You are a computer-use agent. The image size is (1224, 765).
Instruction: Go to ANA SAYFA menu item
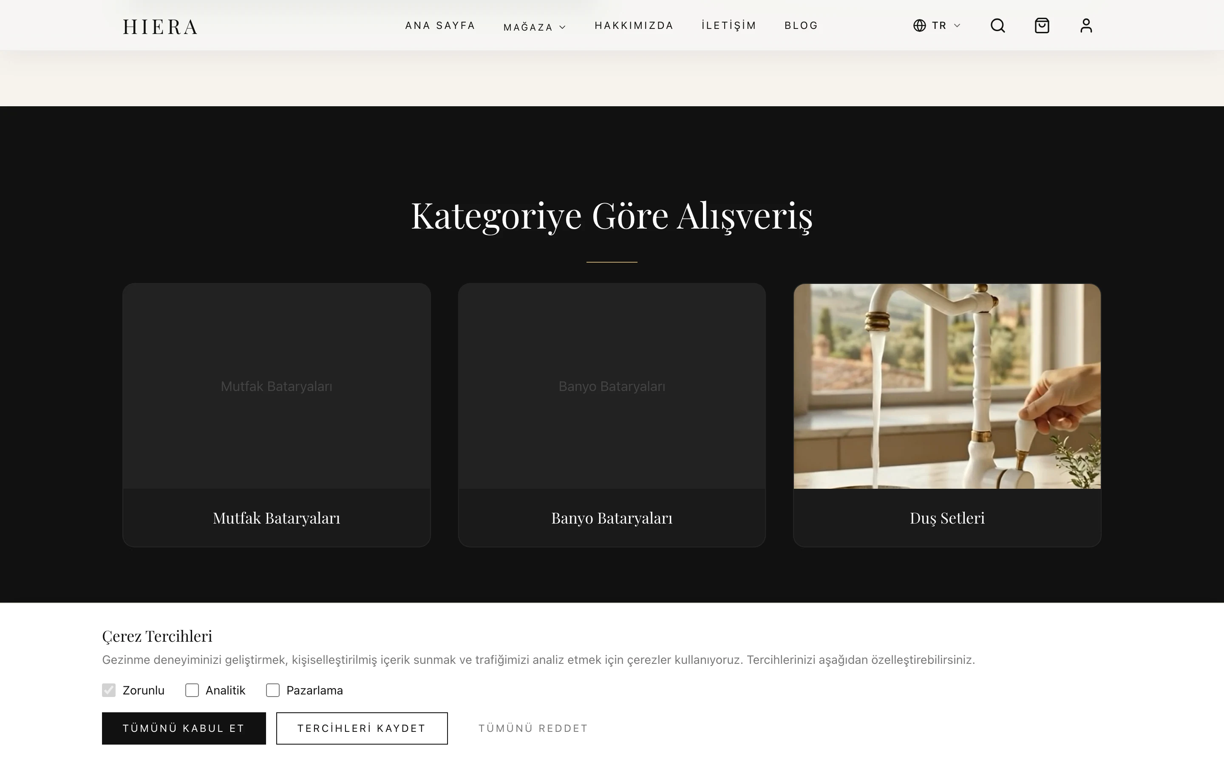coord(440,25)
